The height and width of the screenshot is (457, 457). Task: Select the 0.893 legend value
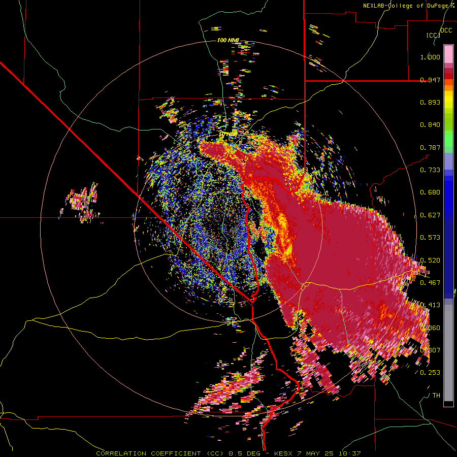[430, 102]
